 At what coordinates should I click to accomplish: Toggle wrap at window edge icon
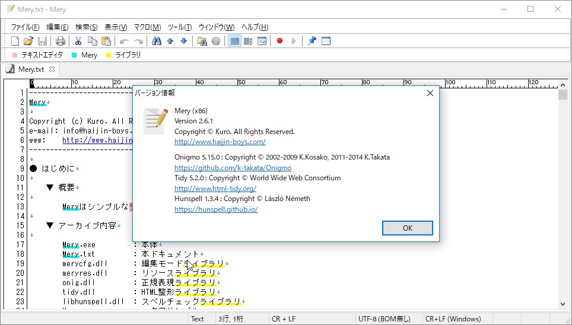click(x=262, y=41)
